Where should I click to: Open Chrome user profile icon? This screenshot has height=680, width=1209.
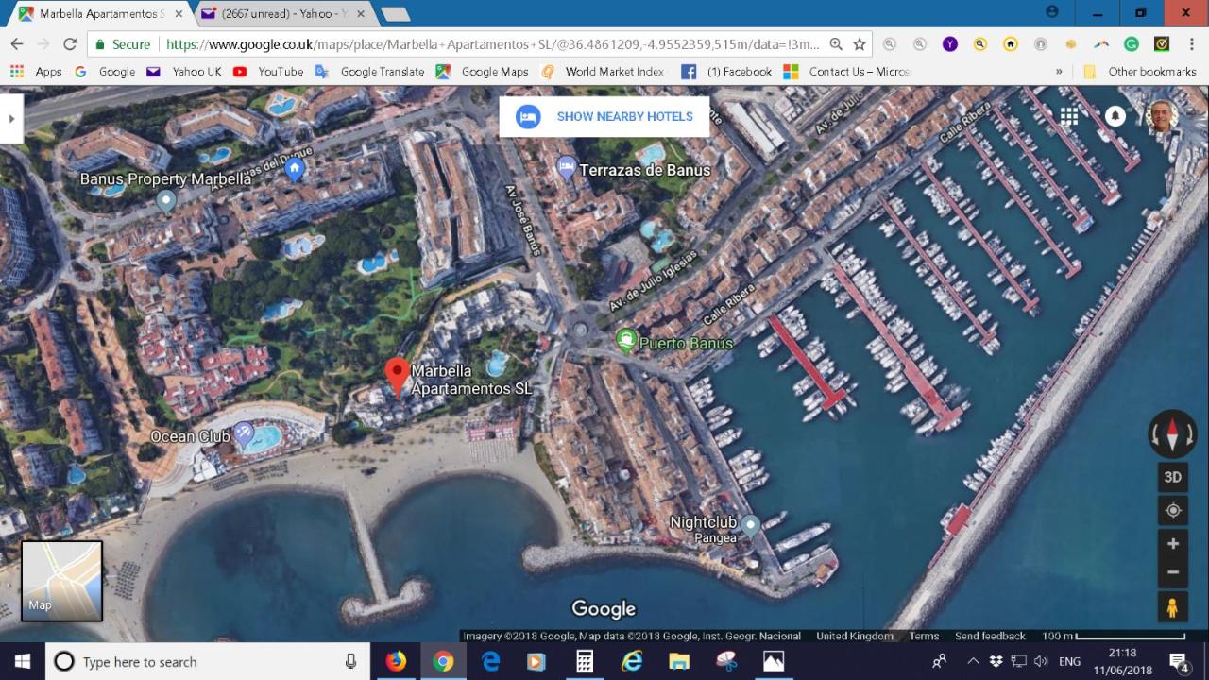click(x=1052, y=12)
